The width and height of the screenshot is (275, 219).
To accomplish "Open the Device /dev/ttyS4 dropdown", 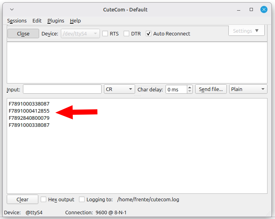I will coord(80,33).
